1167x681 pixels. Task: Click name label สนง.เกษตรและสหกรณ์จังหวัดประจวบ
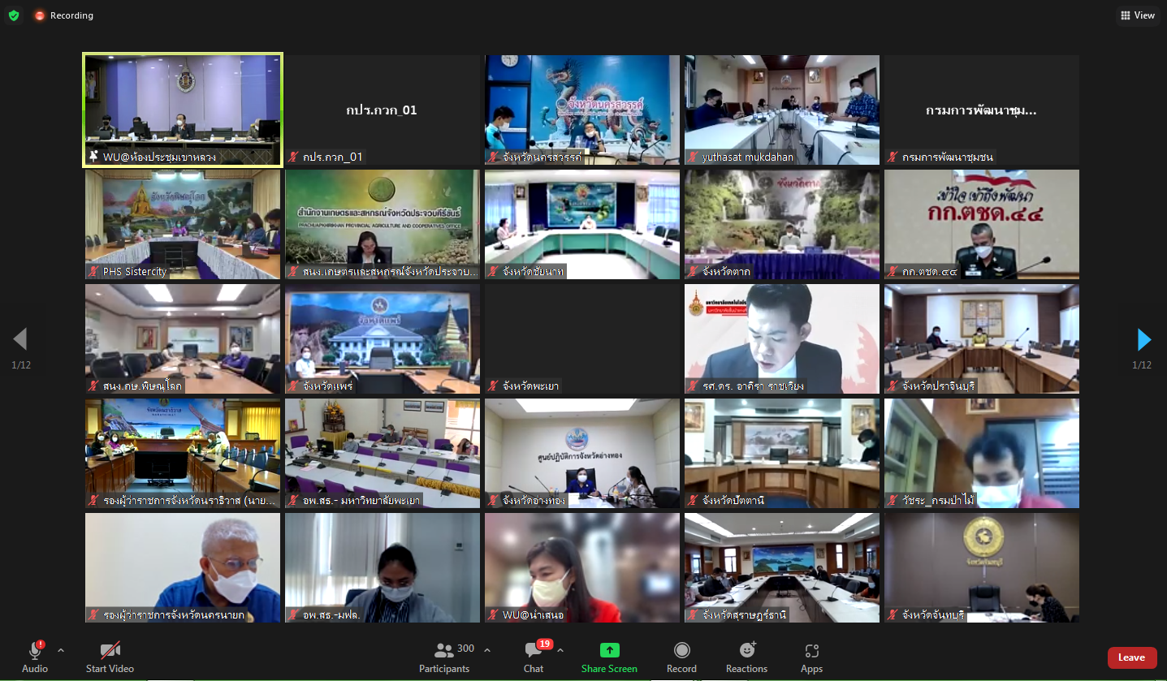(x=391, y=272)
